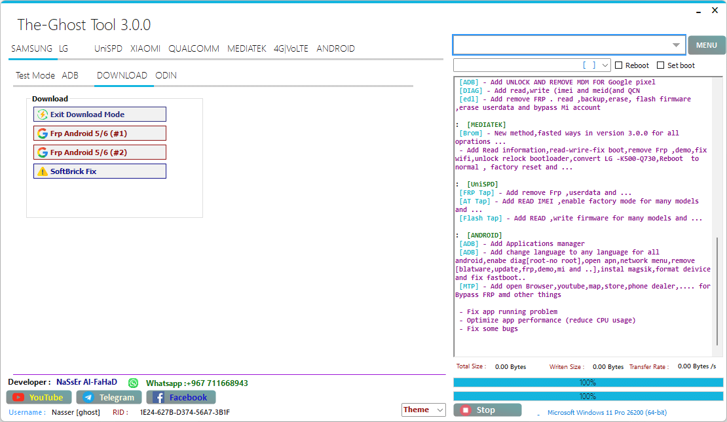Open the YouTube link button
This screenshot has width=727, height=422.
pos(39,397)
